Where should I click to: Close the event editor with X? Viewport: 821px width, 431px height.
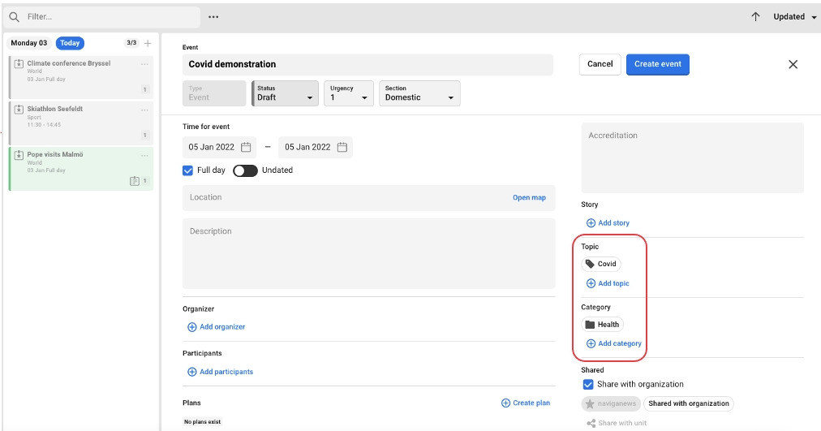pos(793,65)
